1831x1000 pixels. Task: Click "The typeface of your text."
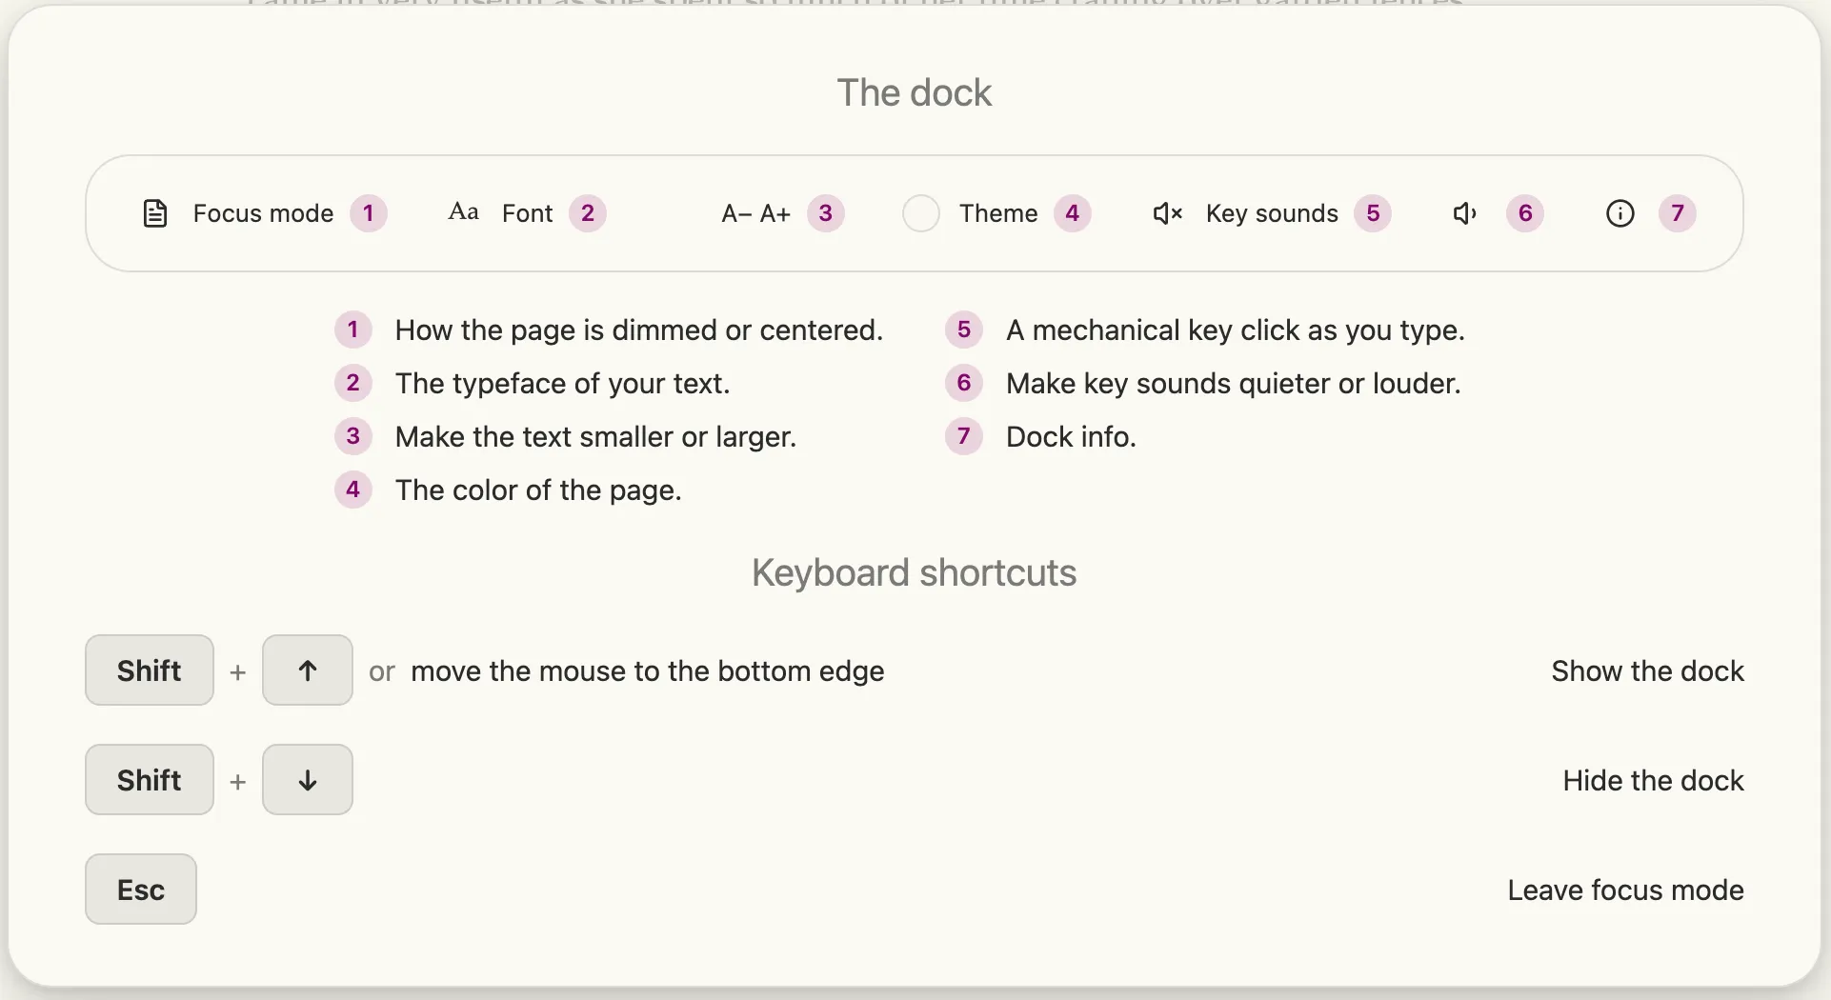[563, 384]
